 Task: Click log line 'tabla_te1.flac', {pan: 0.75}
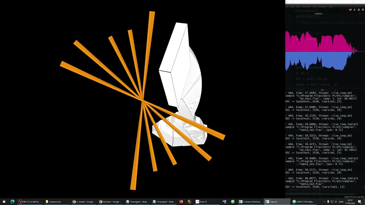(x=321, y=164)
